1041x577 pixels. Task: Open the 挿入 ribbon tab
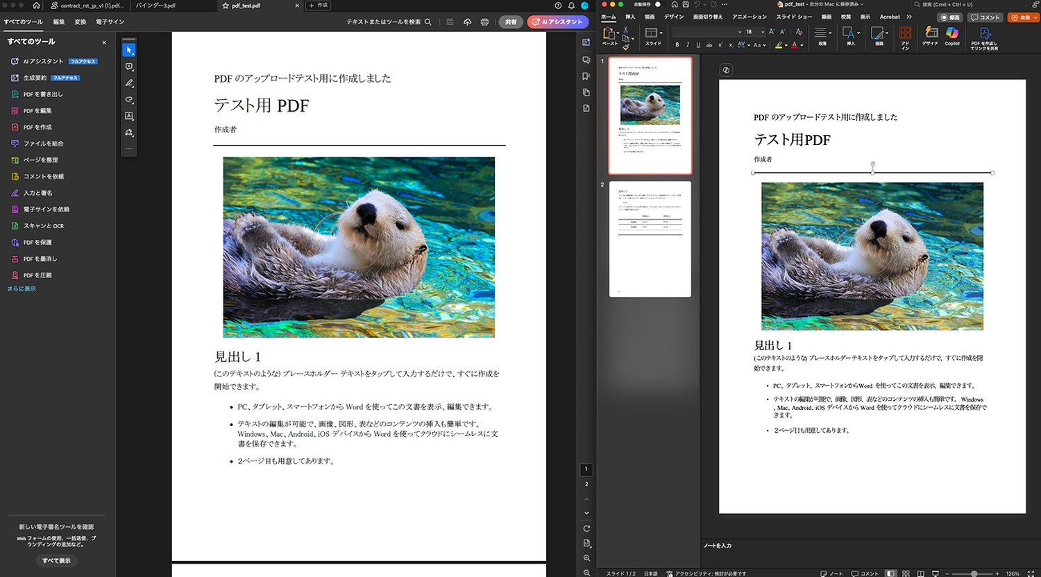(x=630, y=17)
